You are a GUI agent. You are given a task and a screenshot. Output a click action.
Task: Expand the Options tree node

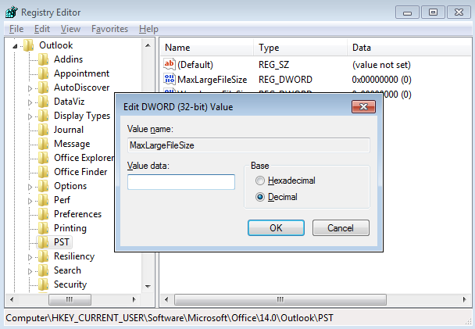coord(30,187)
